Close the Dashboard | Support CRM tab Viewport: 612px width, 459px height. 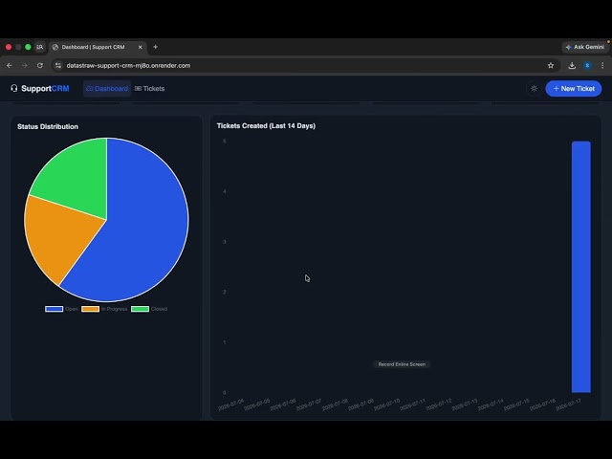(x=141, y=47)
